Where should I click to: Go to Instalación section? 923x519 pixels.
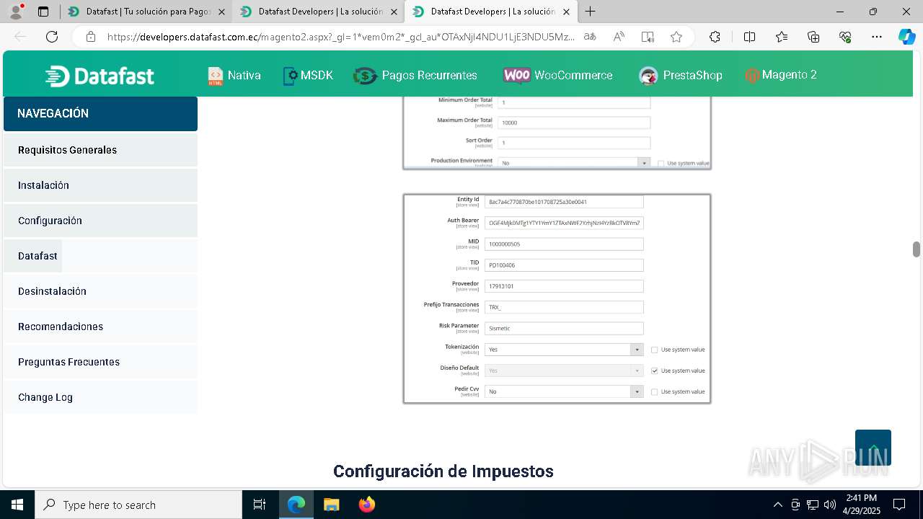pos(100,185)
